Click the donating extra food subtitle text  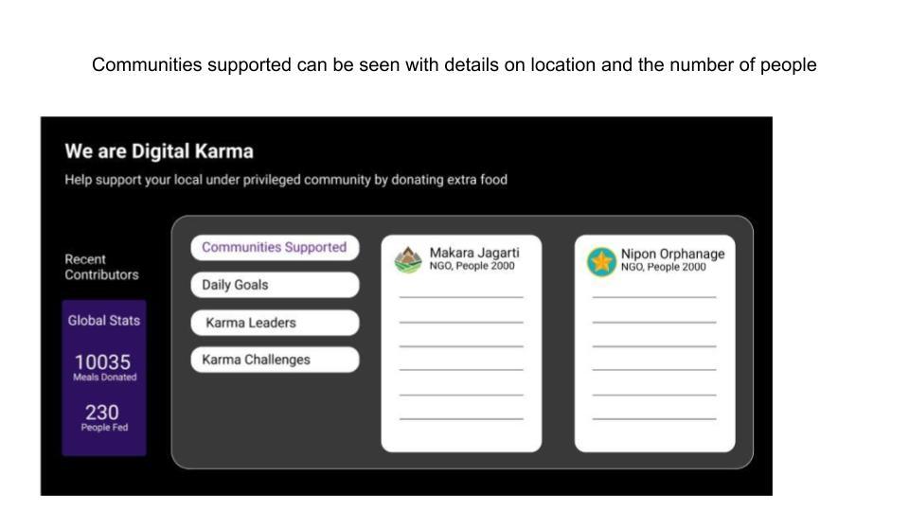(x=286, y=180)
